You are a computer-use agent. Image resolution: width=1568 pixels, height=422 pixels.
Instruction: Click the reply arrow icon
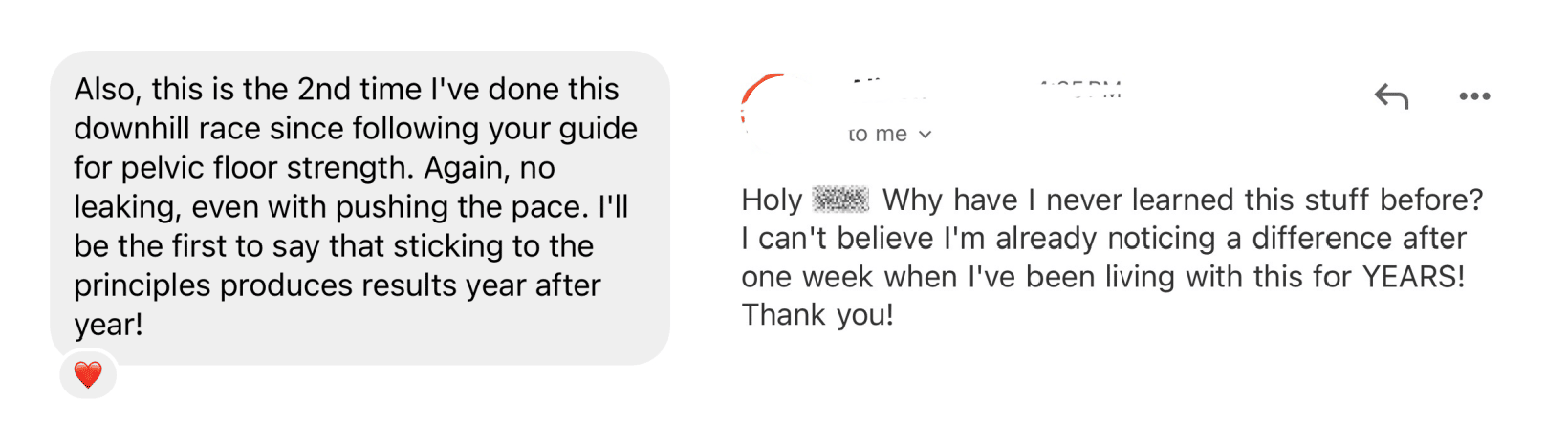pyautogui.click(x=1391, y=95)
